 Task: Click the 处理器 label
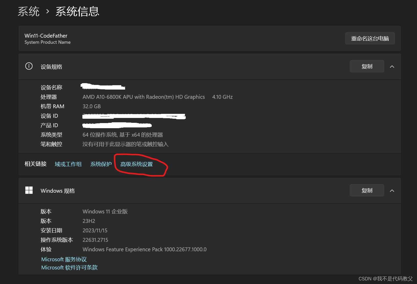coord(49,97)
